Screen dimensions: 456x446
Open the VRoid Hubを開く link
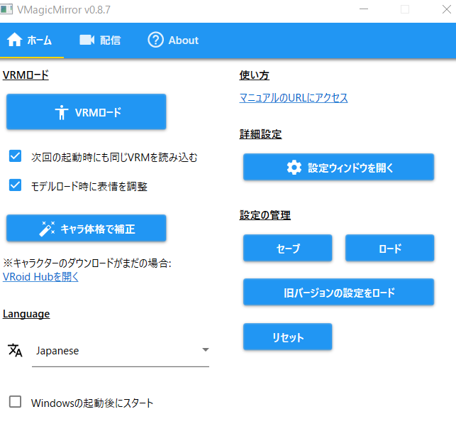(x=40, y=277)
